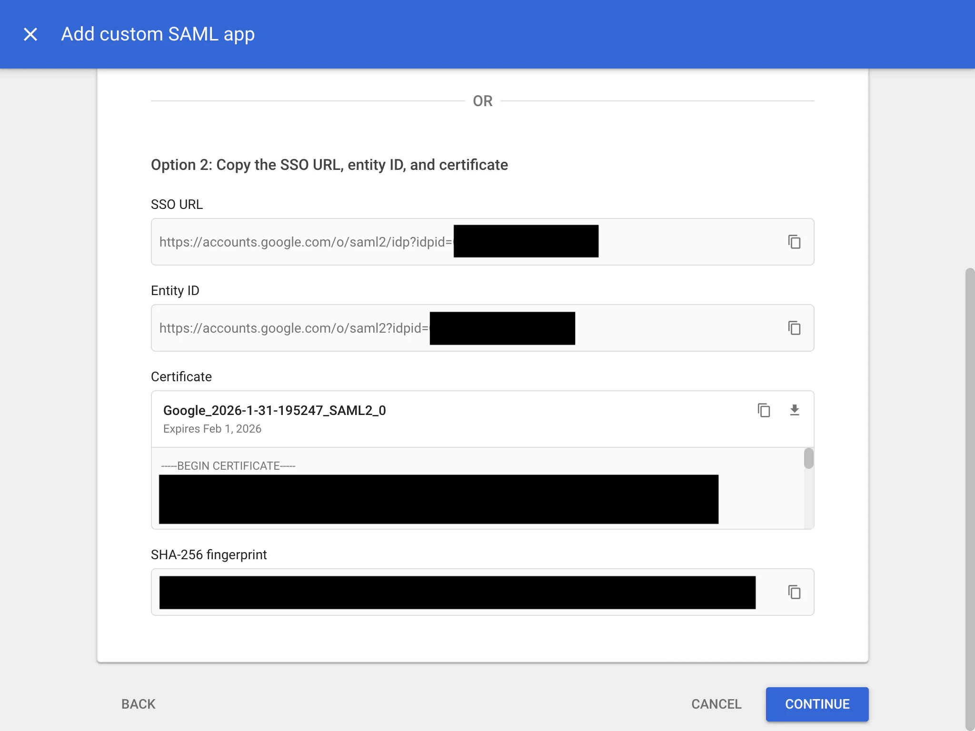Copy the certificate contents
The image size is (975, 731).
click(764, 410)
